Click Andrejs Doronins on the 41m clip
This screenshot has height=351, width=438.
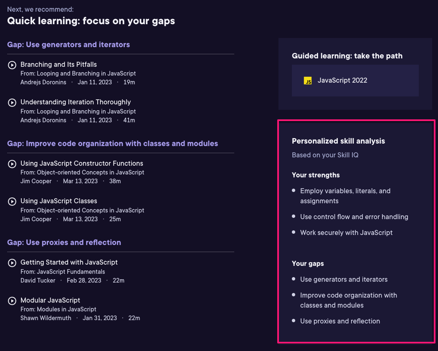click(43, 120)
